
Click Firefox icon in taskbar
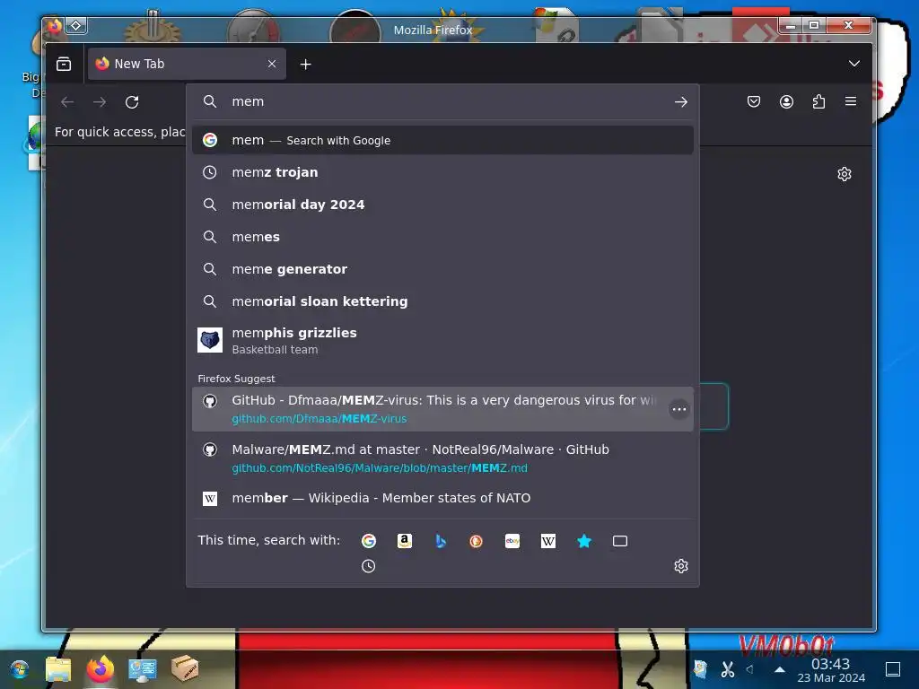click(101, 669)
